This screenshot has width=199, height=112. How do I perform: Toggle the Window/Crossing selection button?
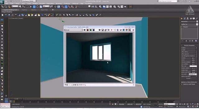coord(30,7)
